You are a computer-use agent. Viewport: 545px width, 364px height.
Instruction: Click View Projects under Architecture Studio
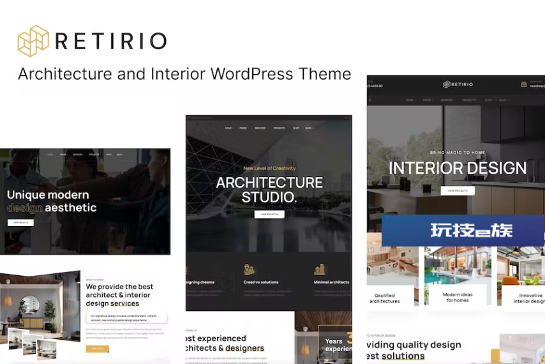click(269, 214)
